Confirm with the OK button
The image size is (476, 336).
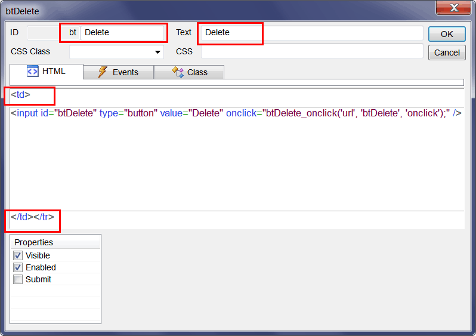[447, 34]
